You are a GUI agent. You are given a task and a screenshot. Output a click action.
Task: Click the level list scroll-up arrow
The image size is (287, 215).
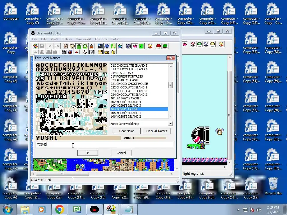171,66
